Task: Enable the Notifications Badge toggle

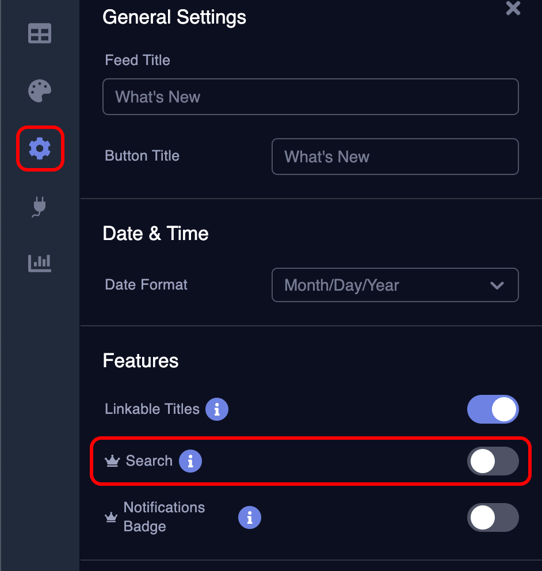Action: click(493, 517)
